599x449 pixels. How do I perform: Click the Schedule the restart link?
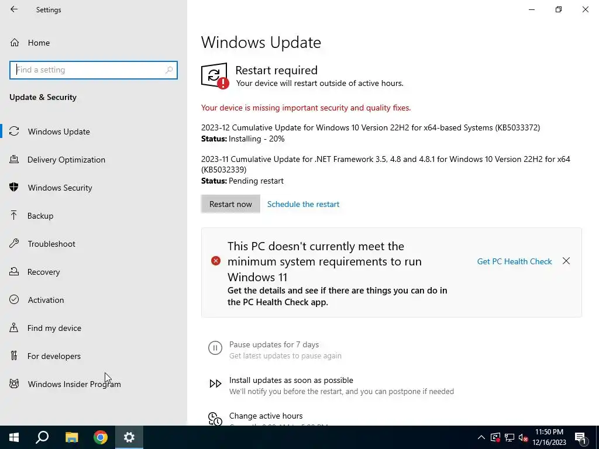pos(303,204)
